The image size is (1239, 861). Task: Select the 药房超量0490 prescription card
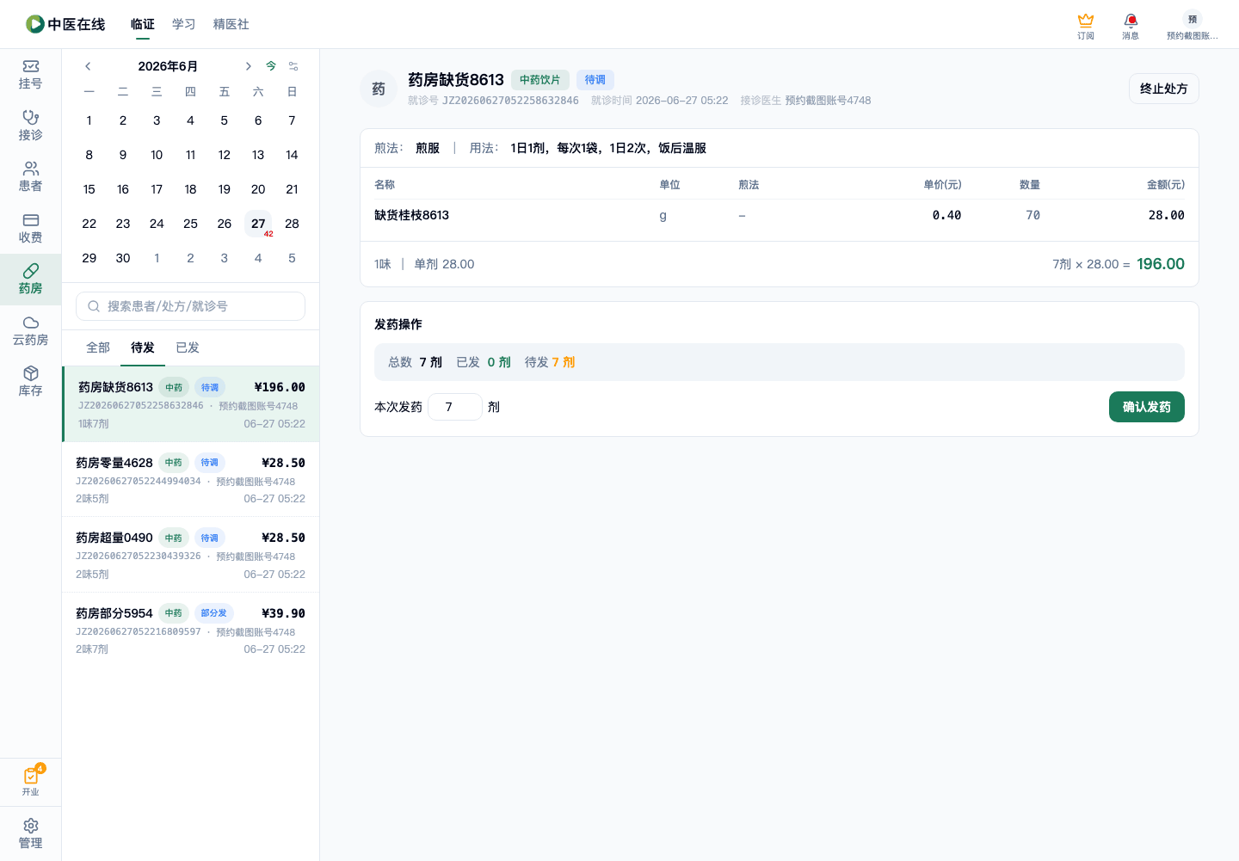click(x=191, y=555)
